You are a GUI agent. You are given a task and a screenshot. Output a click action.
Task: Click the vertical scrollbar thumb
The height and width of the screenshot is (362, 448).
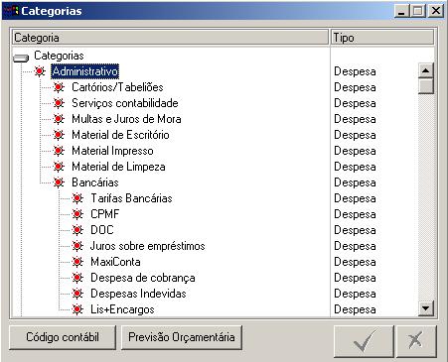(x=426, y=86)
